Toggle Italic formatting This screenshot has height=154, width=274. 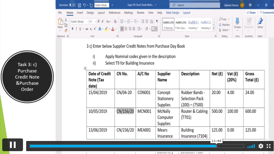[x=76, y=29]
